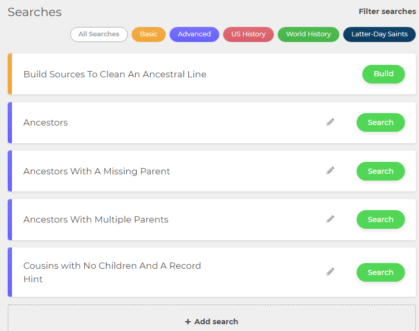Toggle the Basic filter pill
Screen dimensions: 419x331
click(149, 34)
